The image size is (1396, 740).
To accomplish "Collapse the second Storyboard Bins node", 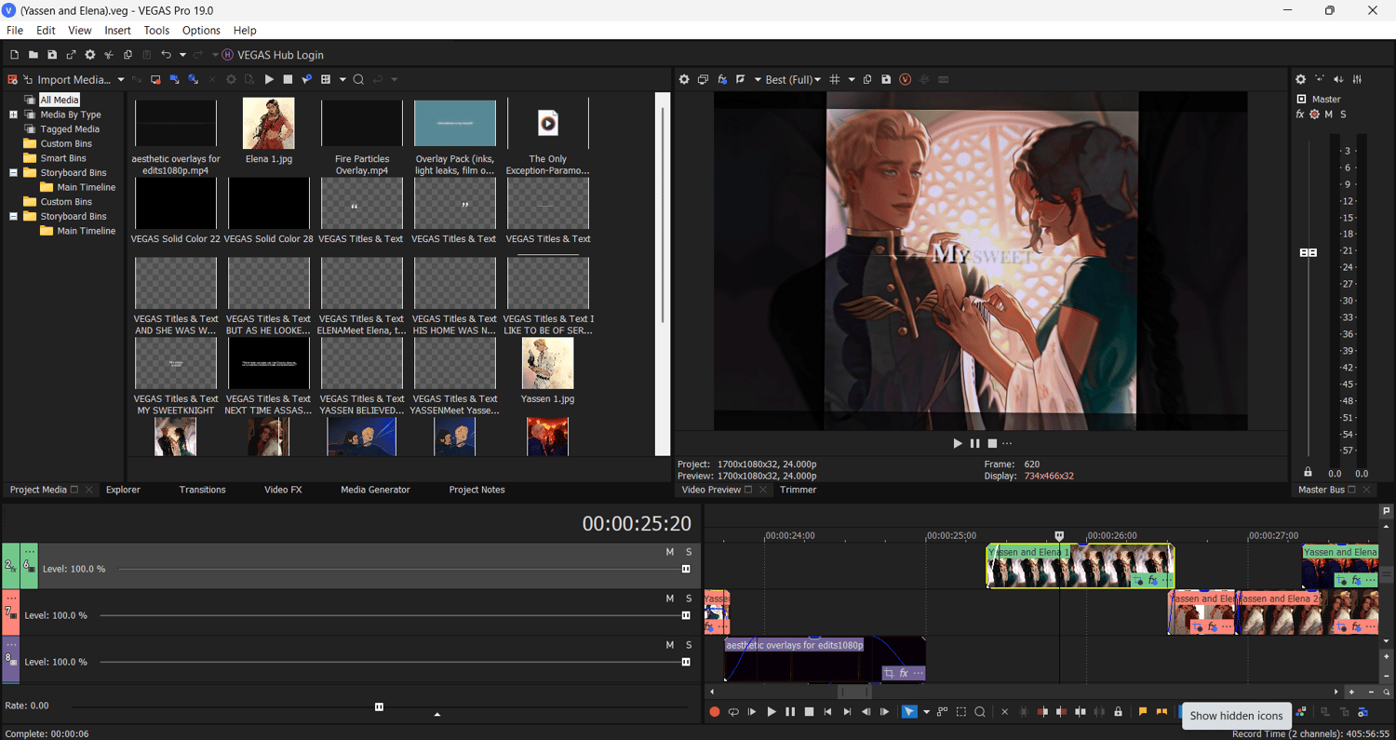I will (14, 216).
